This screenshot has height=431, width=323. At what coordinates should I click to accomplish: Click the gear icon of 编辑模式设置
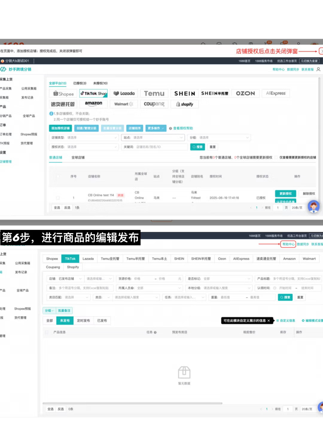[x=303, y=321]
